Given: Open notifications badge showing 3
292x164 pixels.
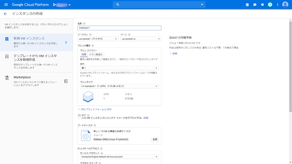Looking at the screenshot, I should 270,5.
